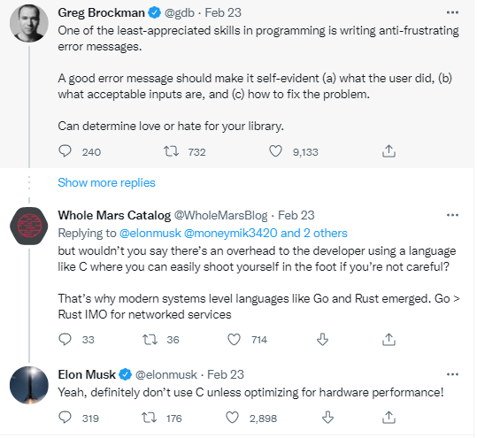The width and height of the screenshot is (477, 438).
Task: Open the @elonmusk mention link
Action: coord(150,233)
